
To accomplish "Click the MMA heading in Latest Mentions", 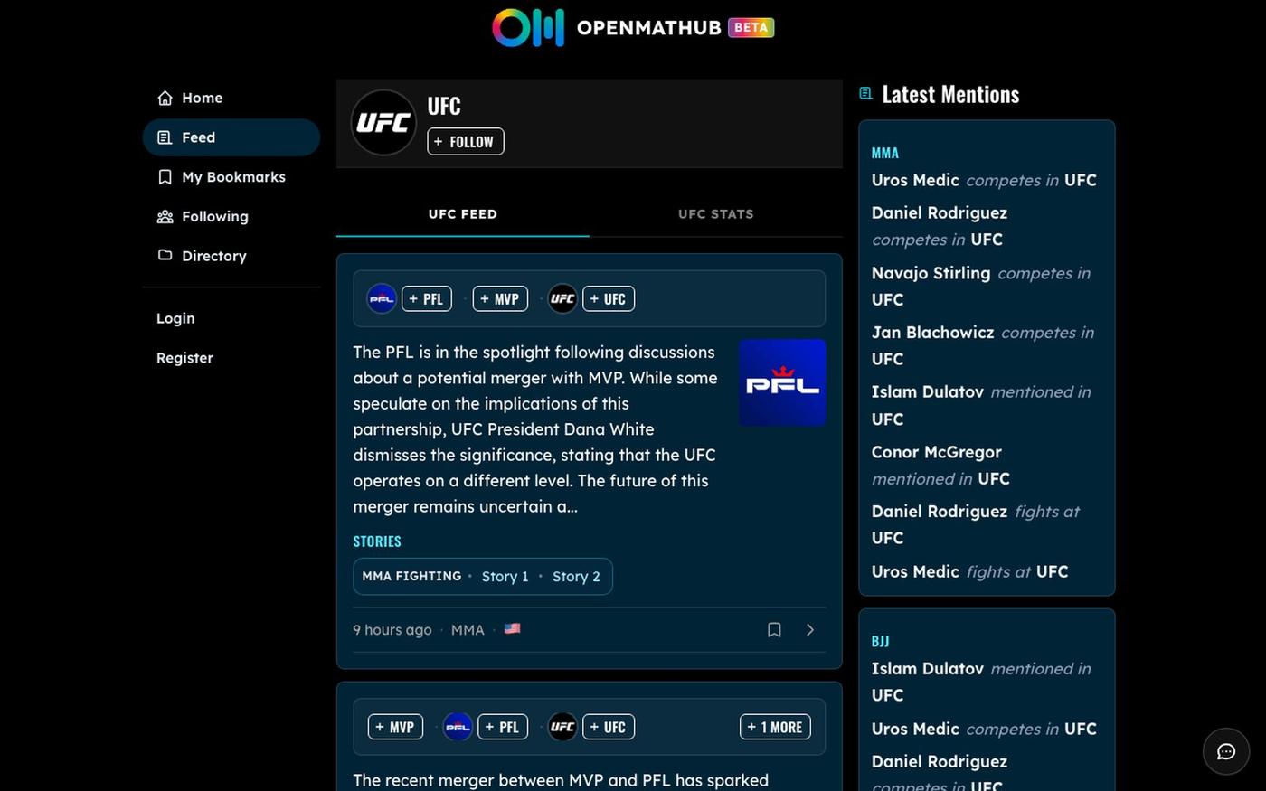I will 885,153.
